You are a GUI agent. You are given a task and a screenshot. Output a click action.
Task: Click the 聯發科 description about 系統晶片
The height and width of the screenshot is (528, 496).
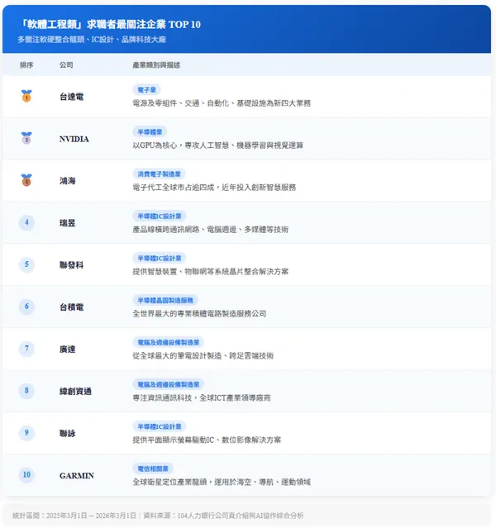pyautogui.click(x=211, y=272)
